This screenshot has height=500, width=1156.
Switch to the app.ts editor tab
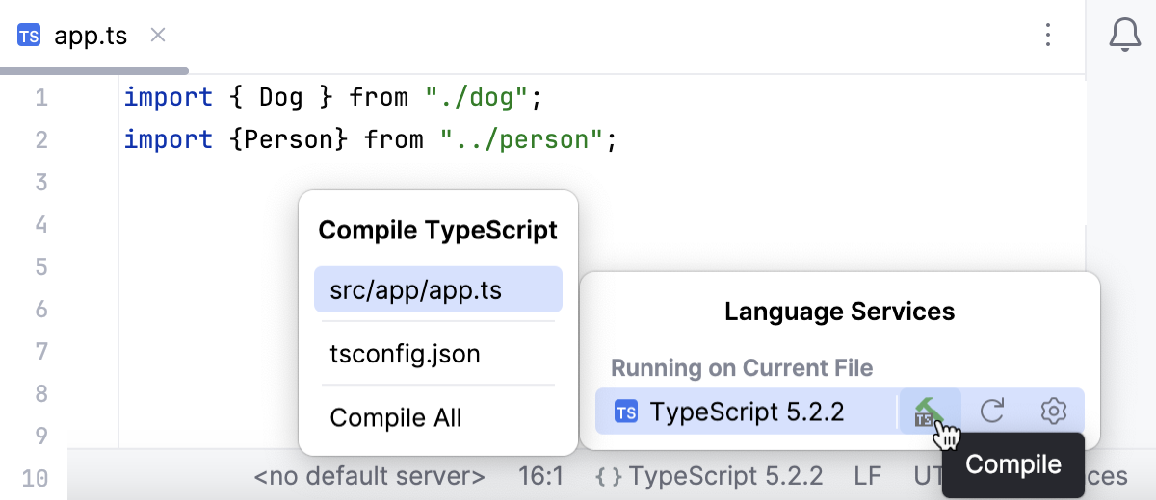point(91,37)
